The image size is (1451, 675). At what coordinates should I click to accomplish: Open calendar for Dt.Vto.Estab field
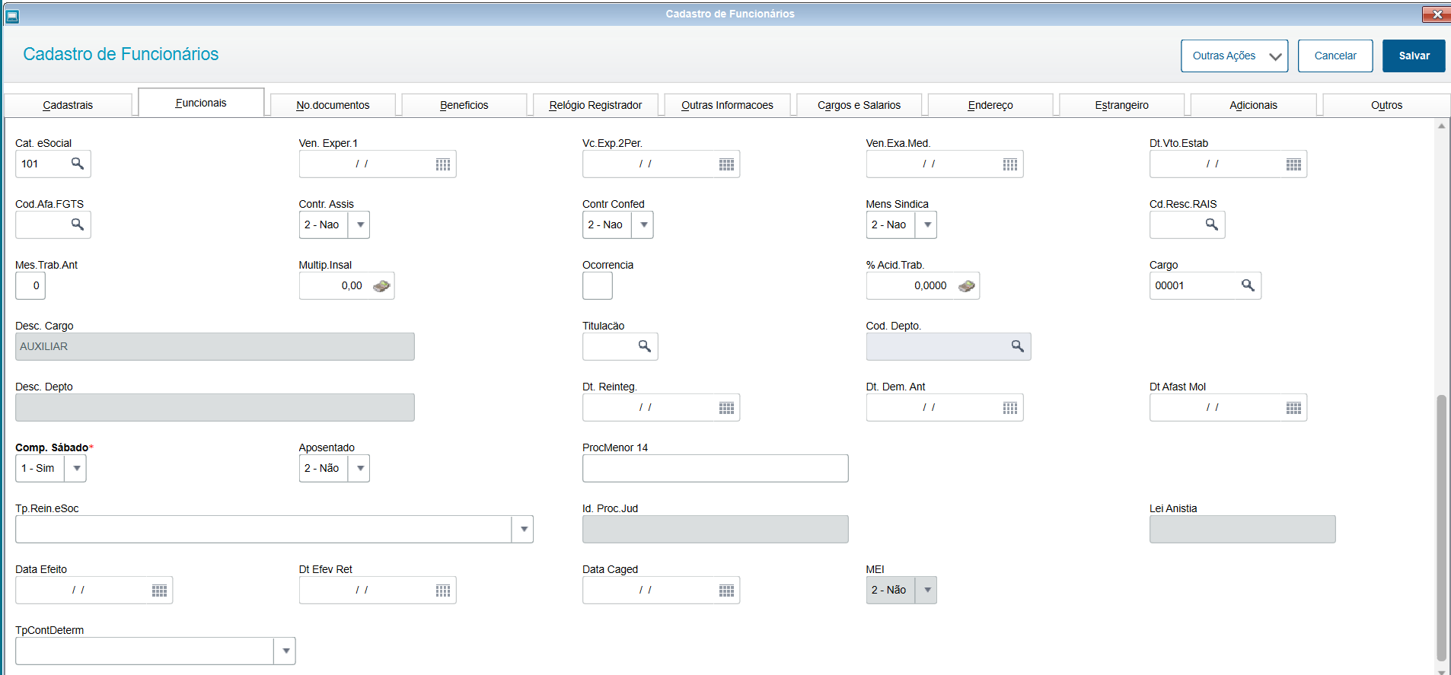coord(1293,164)
